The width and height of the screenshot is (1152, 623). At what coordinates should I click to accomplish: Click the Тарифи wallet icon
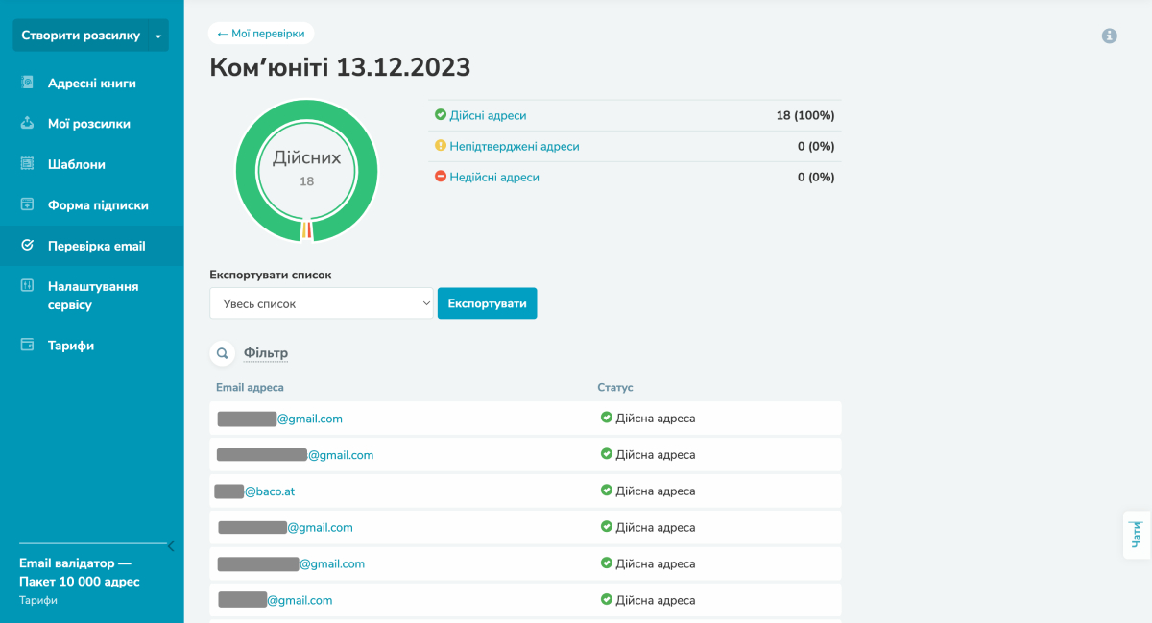click(28, 346)
